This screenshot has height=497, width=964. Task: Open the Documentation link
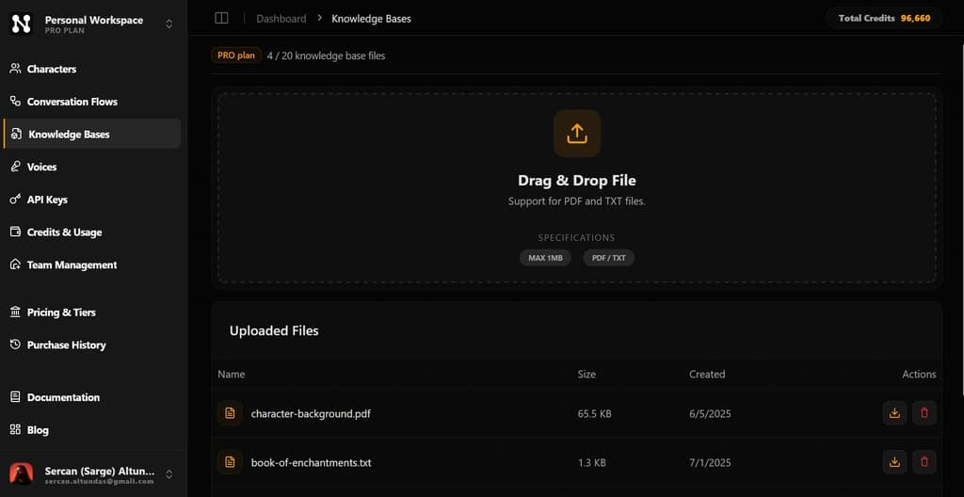63,397
